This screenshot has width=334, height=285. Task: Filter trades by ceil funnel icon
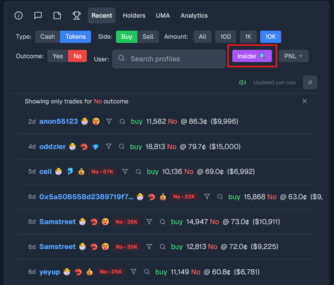click(125, 172)
